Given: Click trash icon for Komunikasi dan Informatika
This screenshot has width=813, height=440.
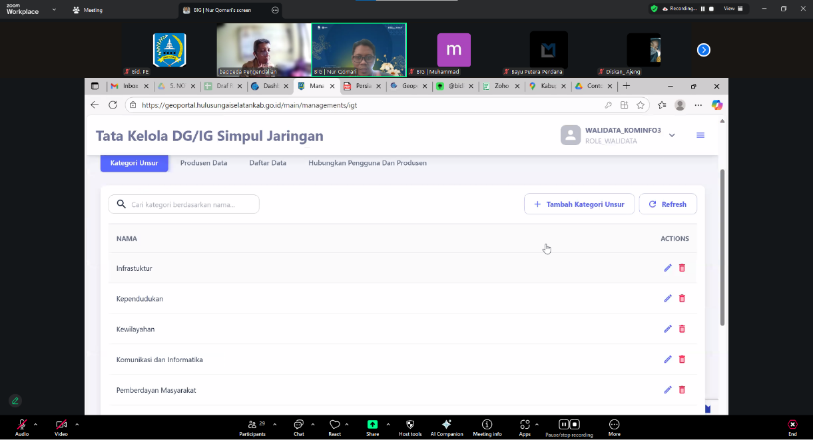Looking at the screenshot, I should coord(682,359).
